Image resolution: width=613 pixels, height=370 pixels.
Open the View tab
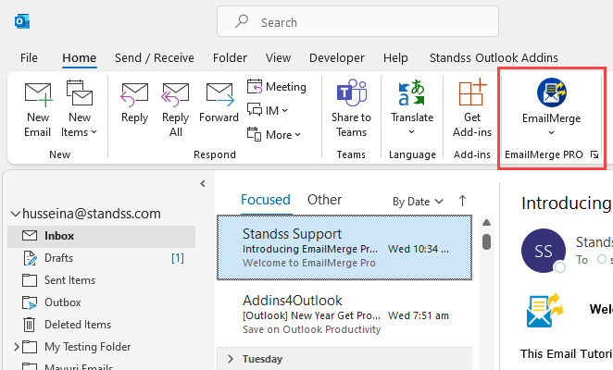[278, 58]
